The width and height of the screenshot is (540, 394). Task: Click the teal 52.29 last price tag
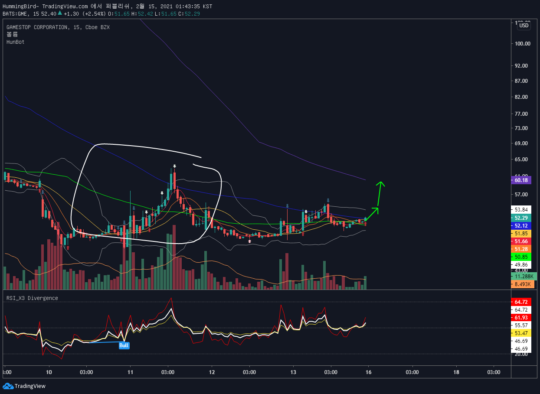[x=521, y=218]
